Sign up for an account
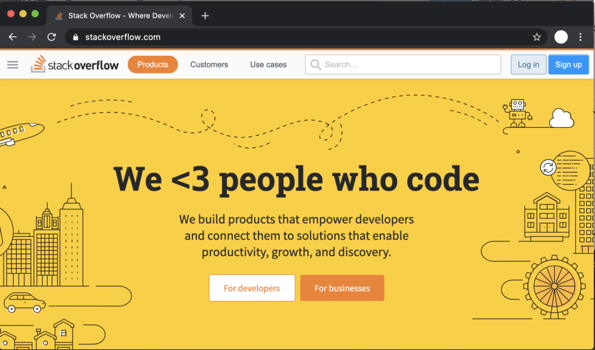Image resolution: width=595 pixels, height=350 pixels. (568, 65)
